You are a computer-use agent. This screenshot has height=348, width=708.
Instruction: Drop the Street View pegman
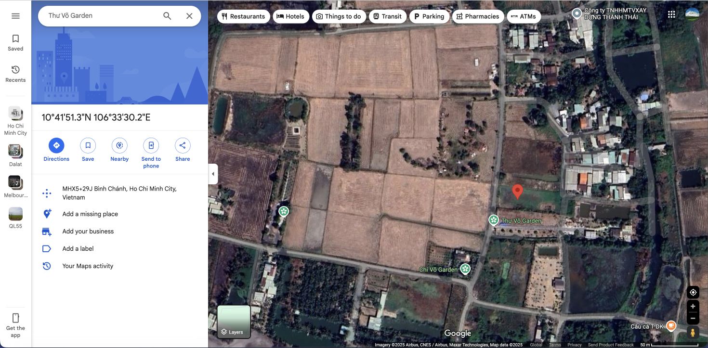[693, 332]
